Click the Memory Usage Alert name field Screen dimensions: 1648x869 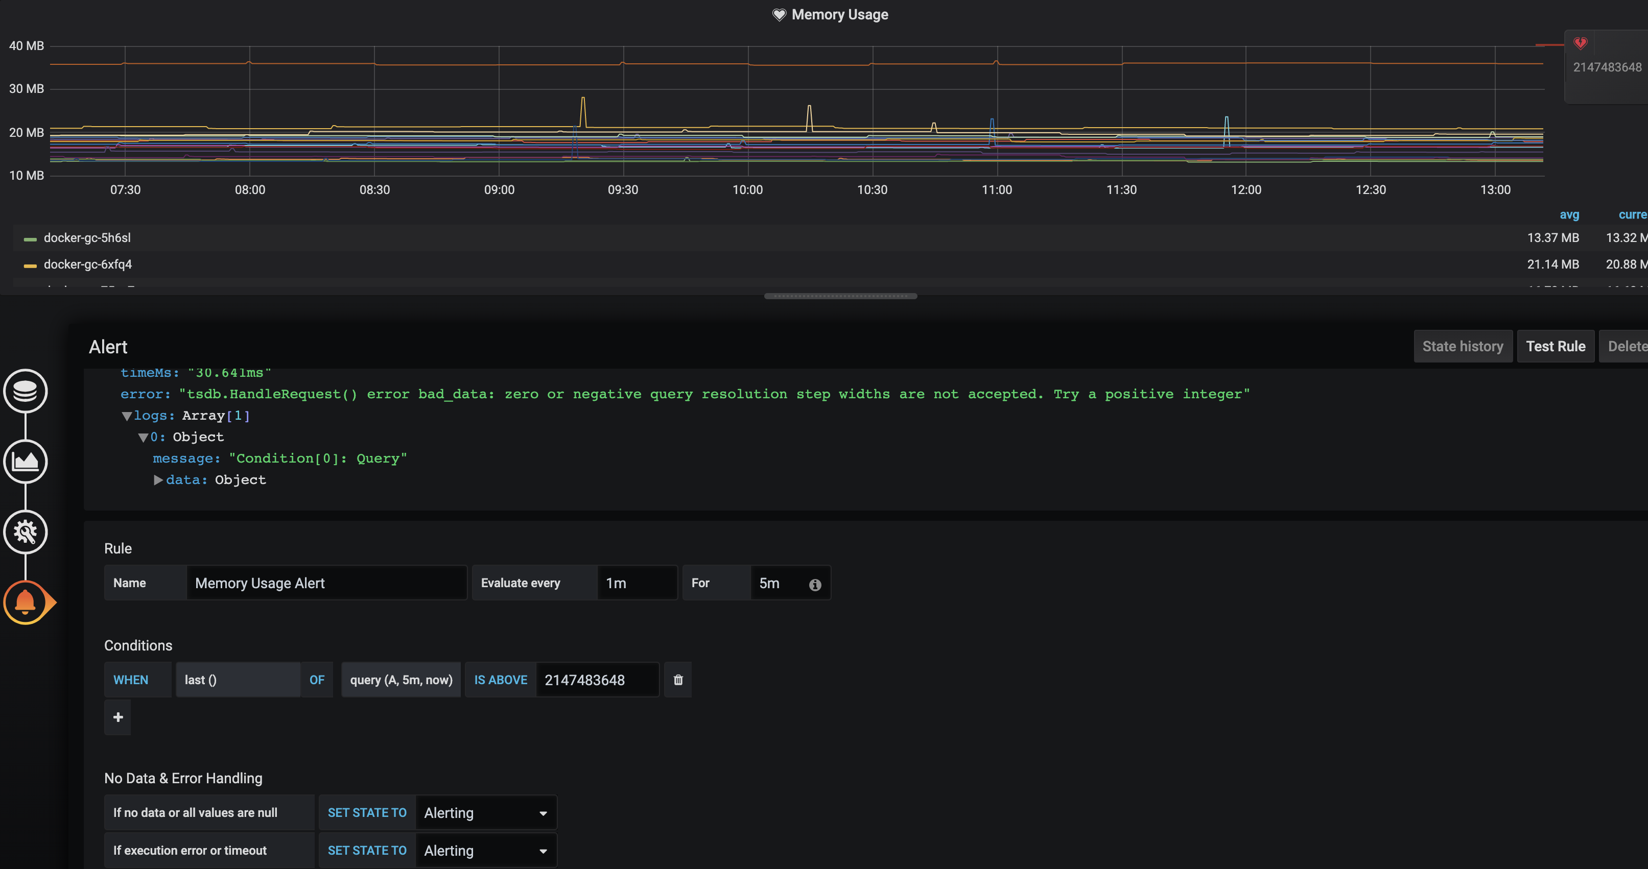coord(327,583)
